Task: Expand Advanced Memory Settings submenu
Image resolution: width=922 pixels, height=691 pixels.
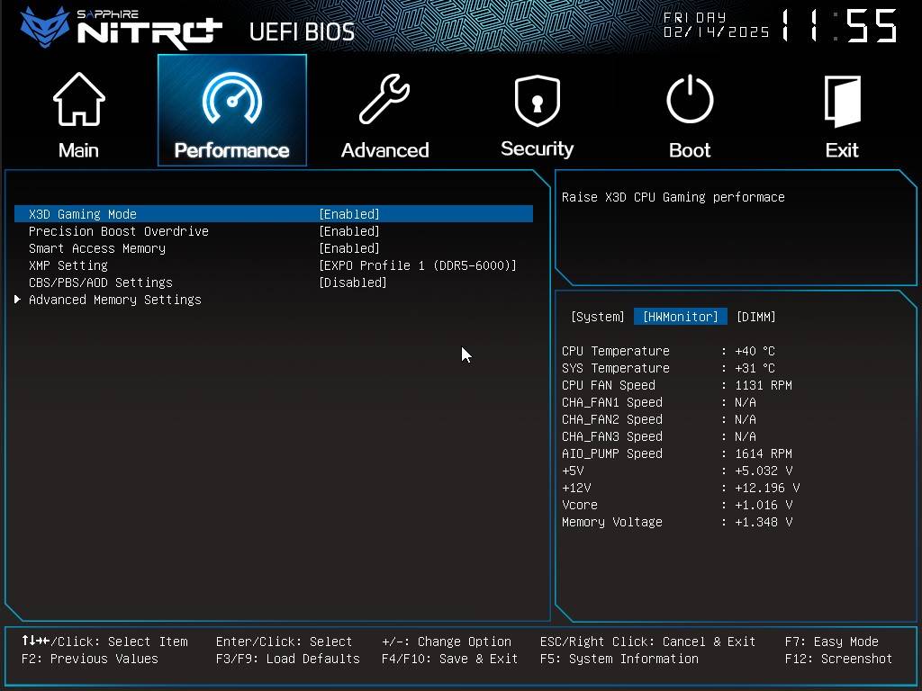Action: pos(114,300)
